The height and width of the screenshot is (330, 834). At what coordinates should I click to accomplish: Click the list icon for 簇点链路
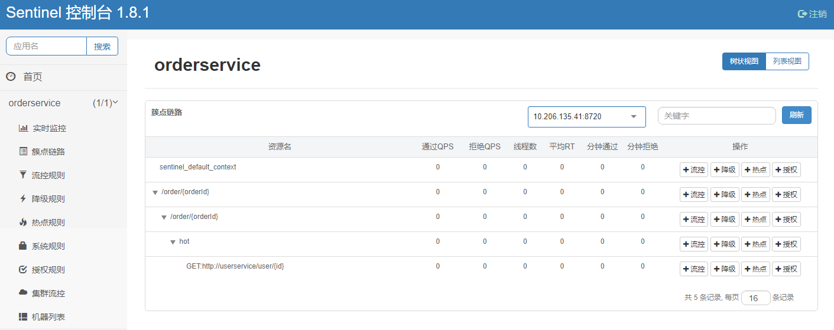pyautogui.click(x=23, y=152)
